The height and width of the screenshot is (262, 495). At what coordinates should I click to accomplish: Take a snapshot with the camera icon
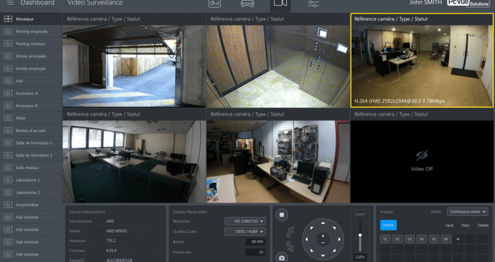point(281,257)
